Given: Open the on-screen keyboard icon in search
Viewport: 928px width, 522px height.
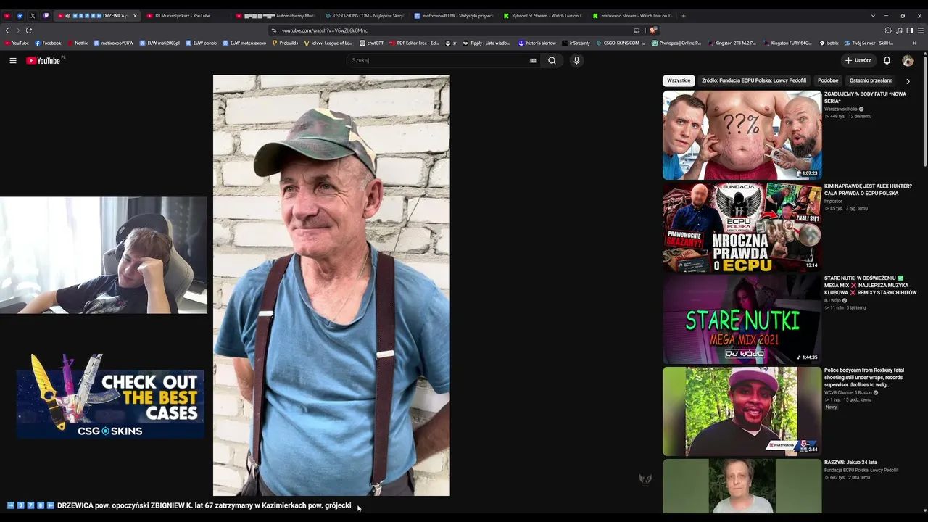Looking at the screenshot, I should (534, 61).
